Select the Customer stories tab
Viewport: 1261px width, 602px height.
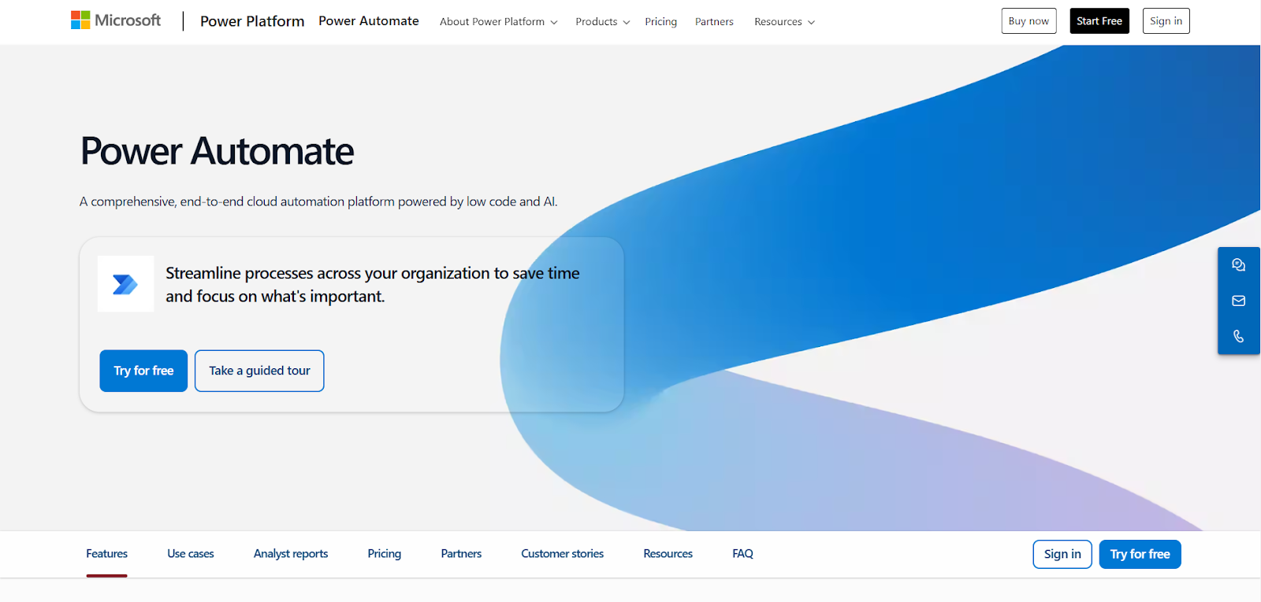[562, 554]
